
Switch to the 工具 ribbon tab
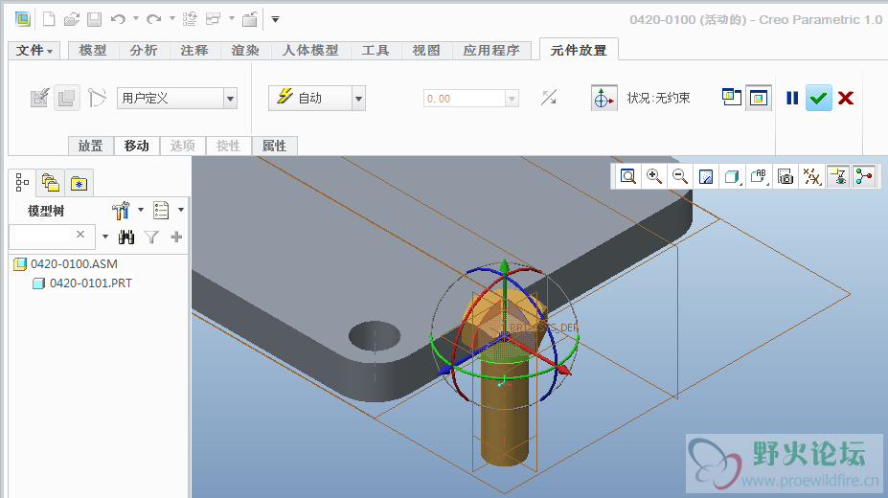376,51
